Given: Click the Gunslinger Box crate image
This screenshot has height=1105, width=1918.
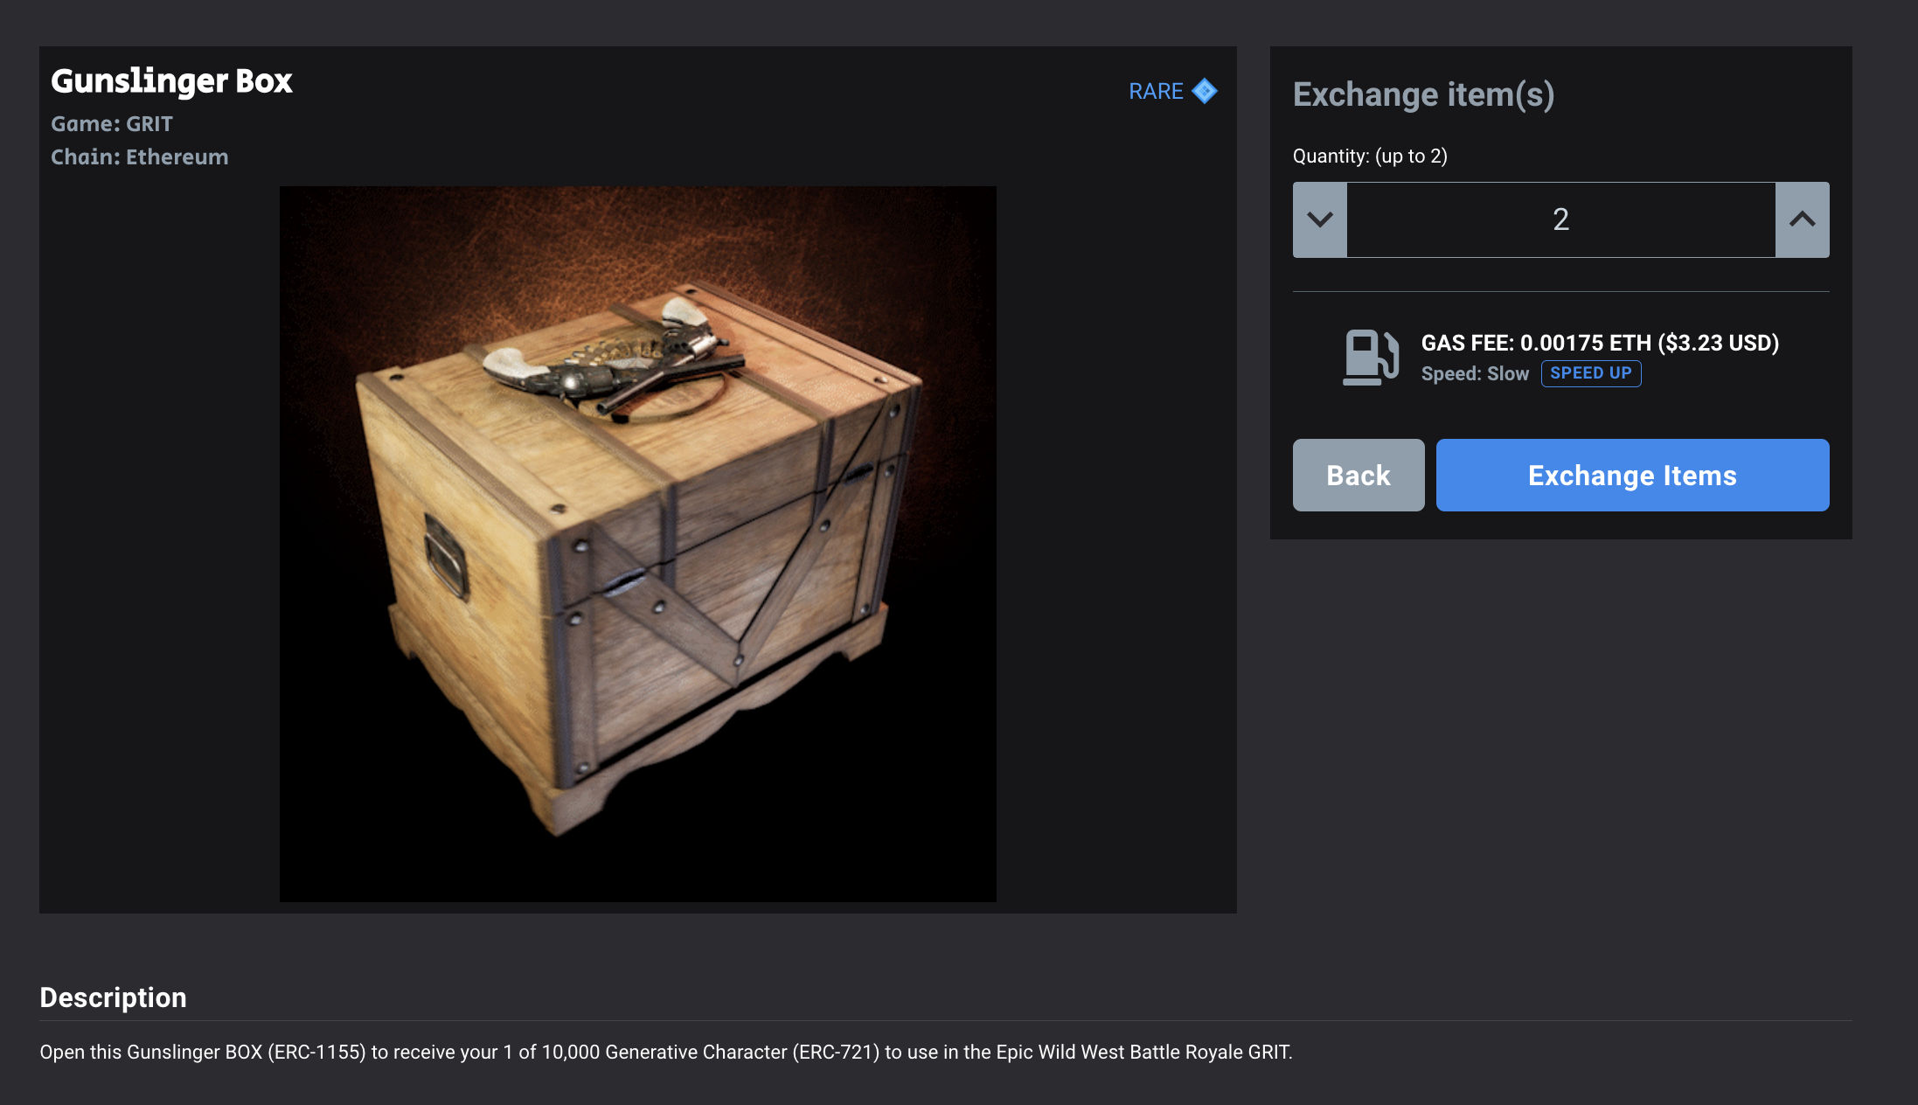Looking at the screenshot, I should tap(638, 544).
